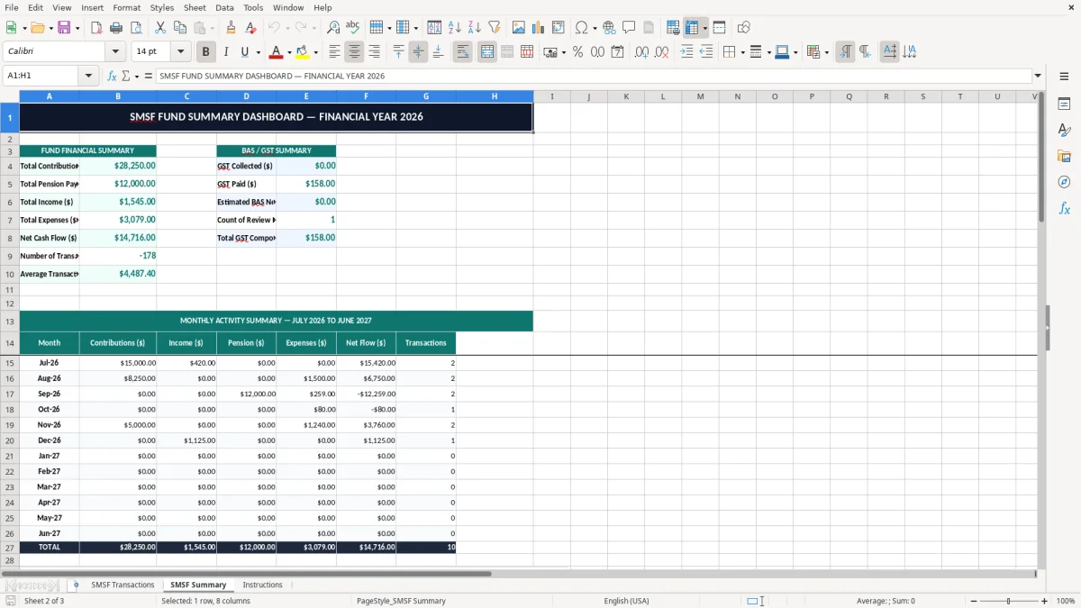Cut the selected cells
1081x608 pixels.
coord(160,28)
